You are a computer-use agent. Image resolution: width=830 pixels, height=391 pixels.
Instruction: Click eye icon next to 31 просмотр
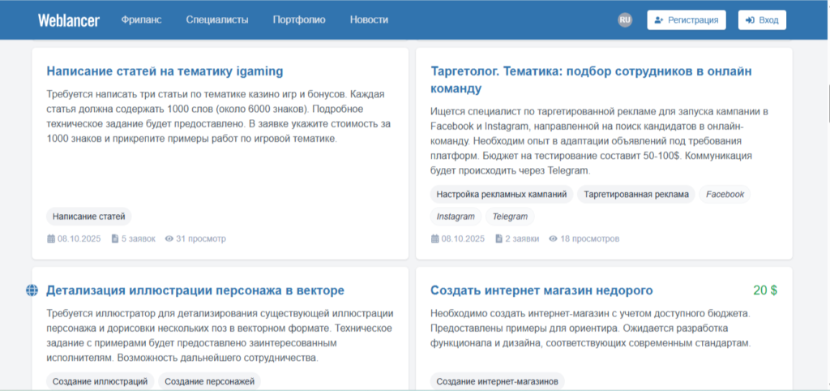point(169,239)
